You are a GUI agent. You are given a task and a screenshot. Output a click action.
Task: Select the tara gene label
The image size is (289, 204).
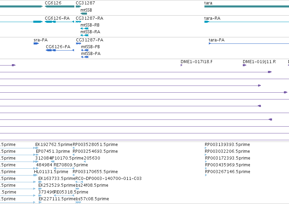click(208, 3)
